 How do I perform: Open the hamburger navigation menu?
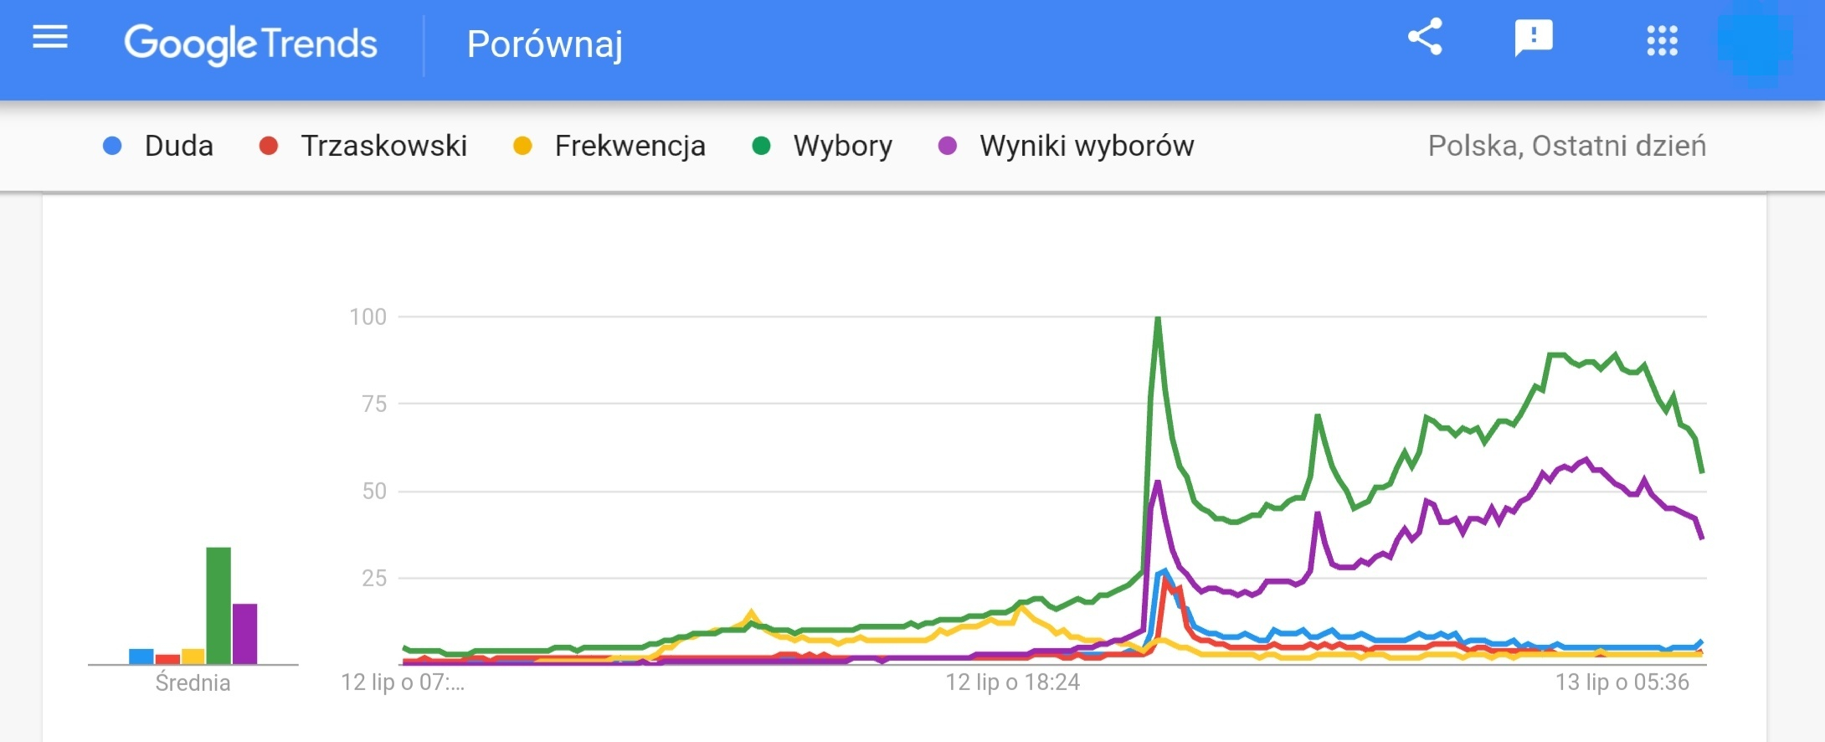pyautogui.click(x=50, y=38)
